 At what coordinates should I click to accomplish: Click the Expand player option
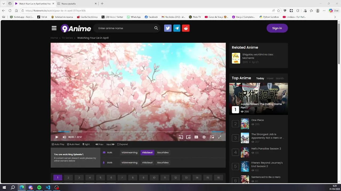tap(123, 144)
